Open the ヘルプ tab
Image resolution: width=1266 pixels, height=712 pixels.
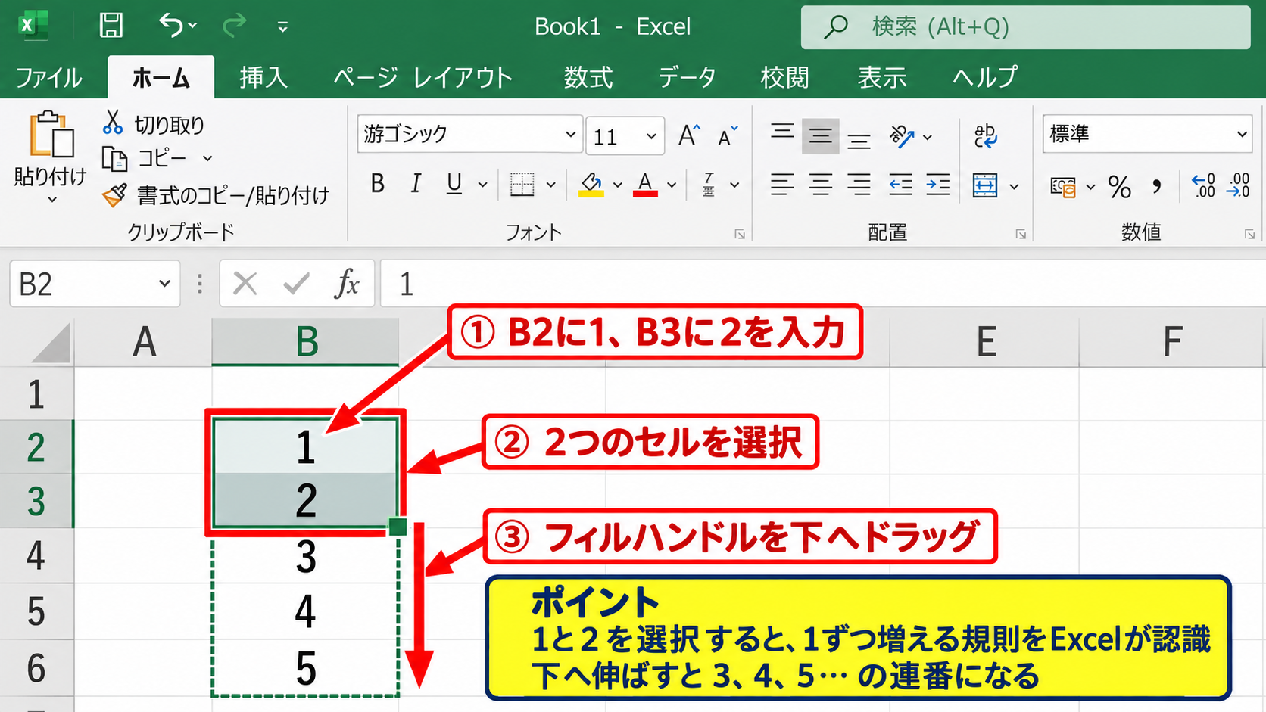click(984, 77)
